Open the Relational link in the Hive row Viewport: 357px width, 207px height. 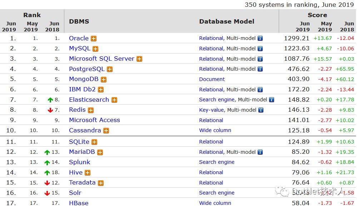pyautogui.click(x=211, y=172)
